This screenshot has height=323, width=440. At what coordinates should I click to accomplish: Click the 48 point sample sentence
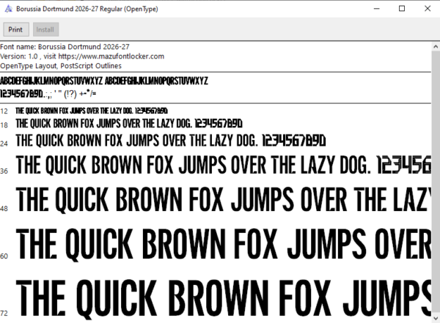coord(224,200)
